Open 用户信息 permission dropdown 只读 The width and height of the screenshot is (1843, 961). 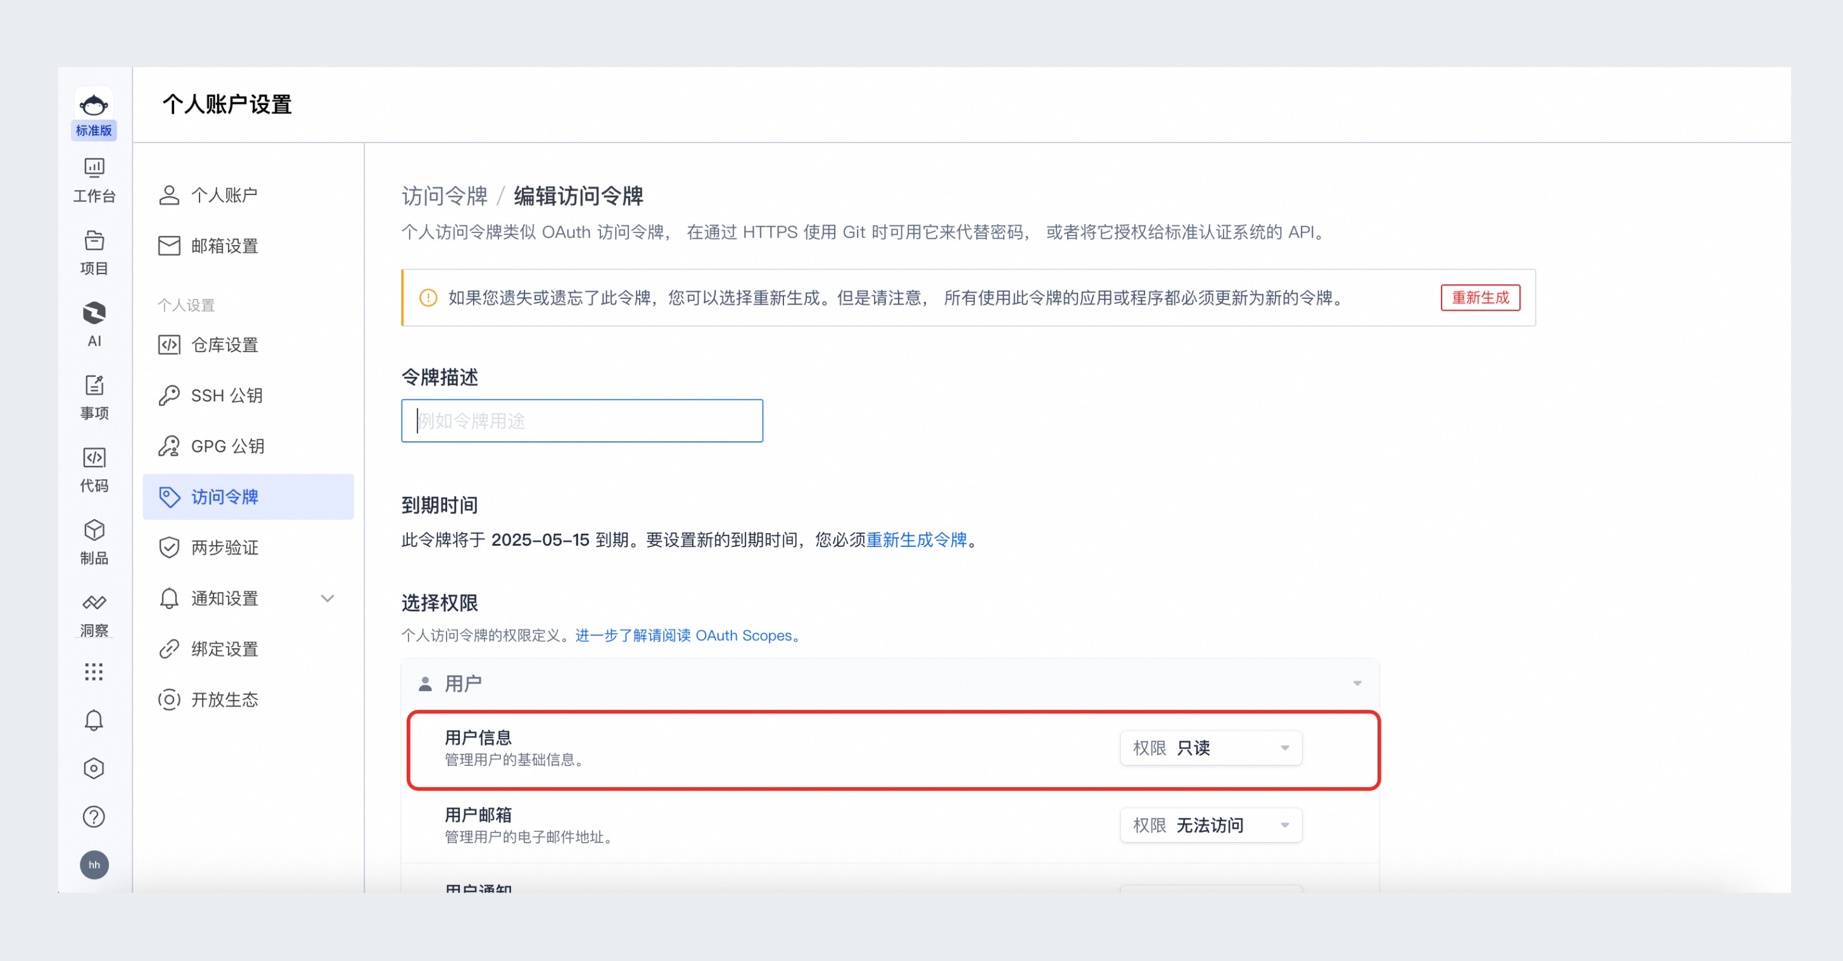(1210, 748)
